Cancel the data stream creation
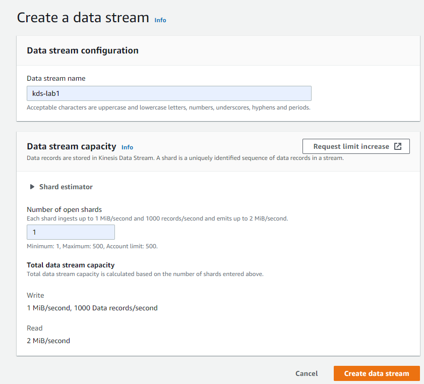 (307, 373)
